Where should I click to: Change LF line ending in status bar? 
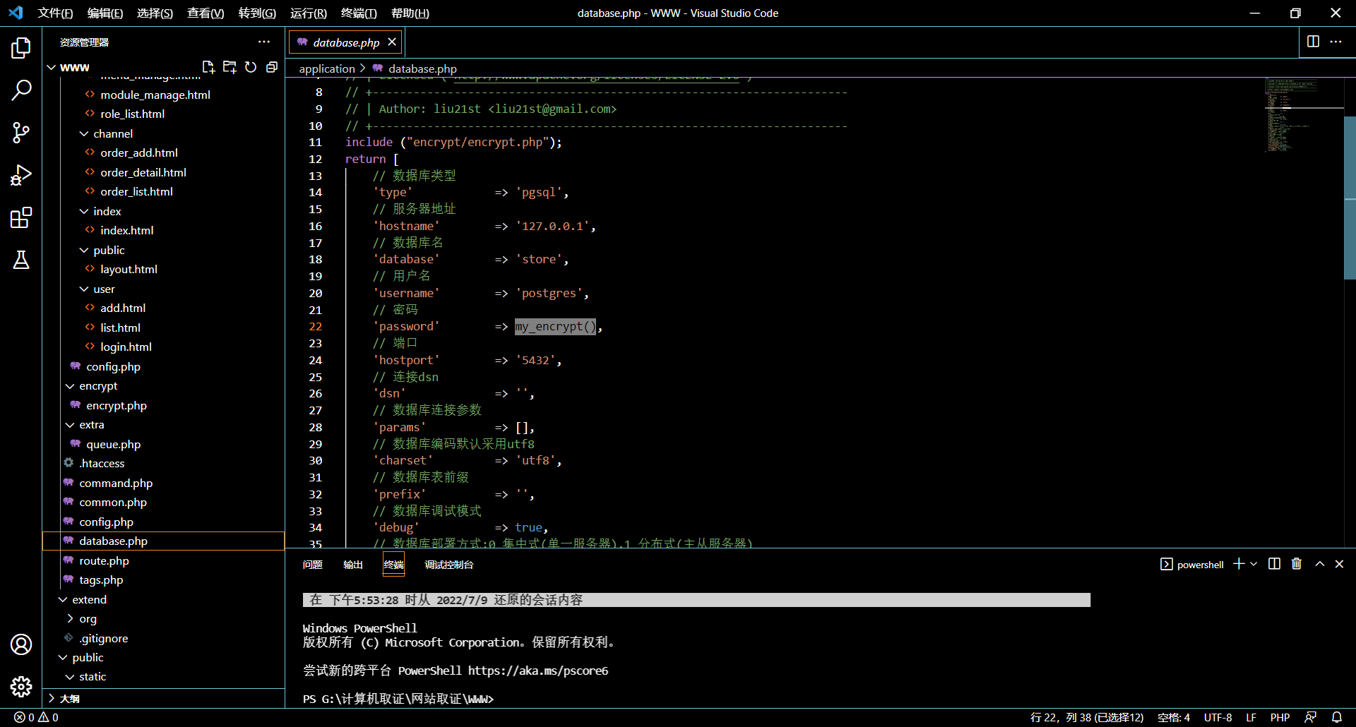click(1251, 717)
